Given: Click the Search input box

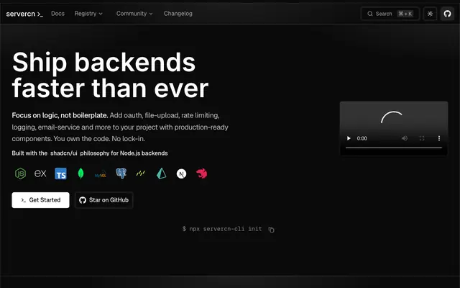Looking at the screenshot, I should (390, 14).
